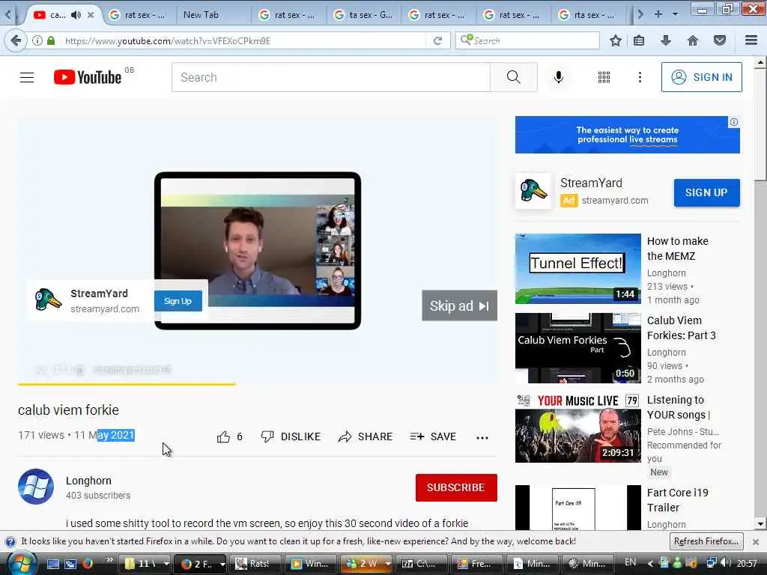Click the system tray volume icon

click(x=726, y=563)
